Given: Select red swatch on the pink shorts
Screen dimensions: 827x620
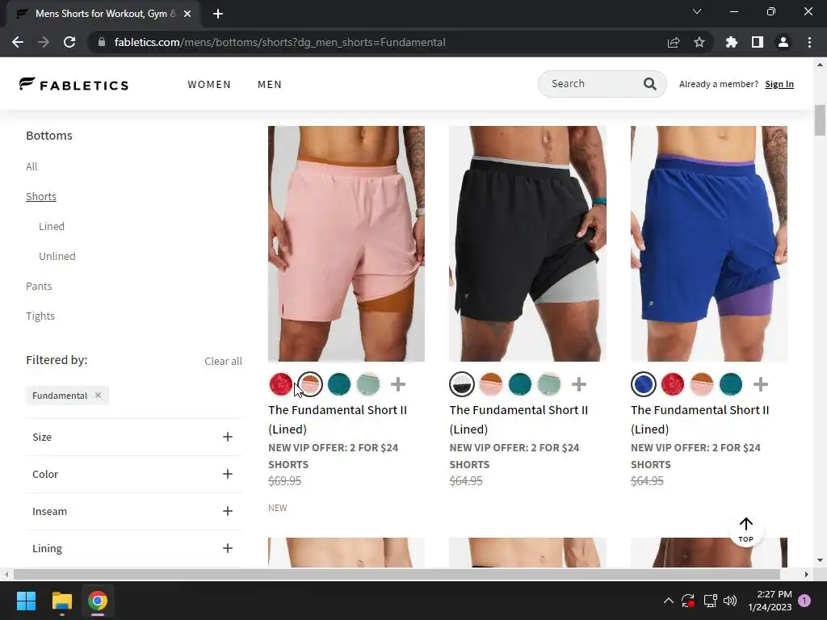Looking at the screenshot, I should tap(280, 384).
